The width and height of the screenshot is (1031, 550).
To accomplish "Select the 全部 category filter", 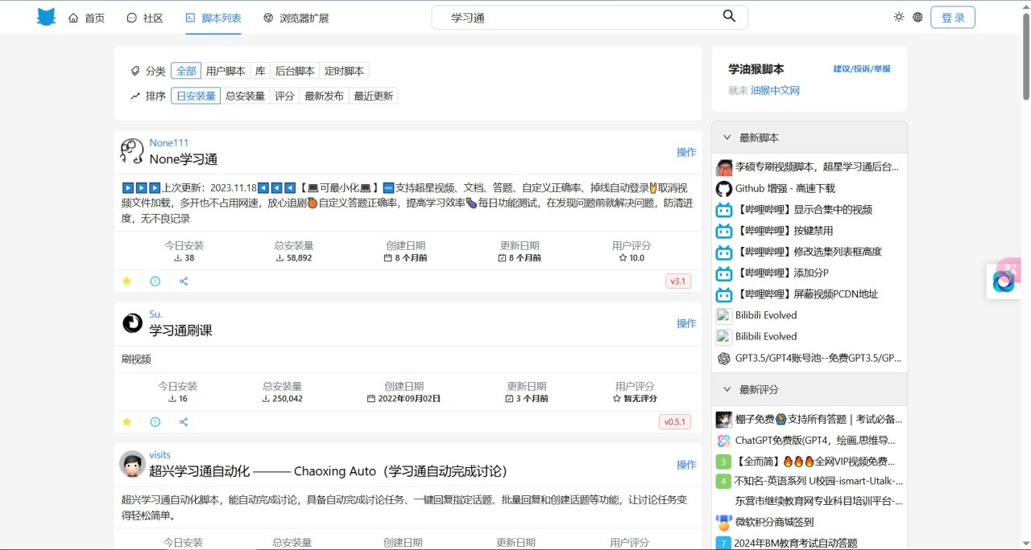I will coord(186,71).
